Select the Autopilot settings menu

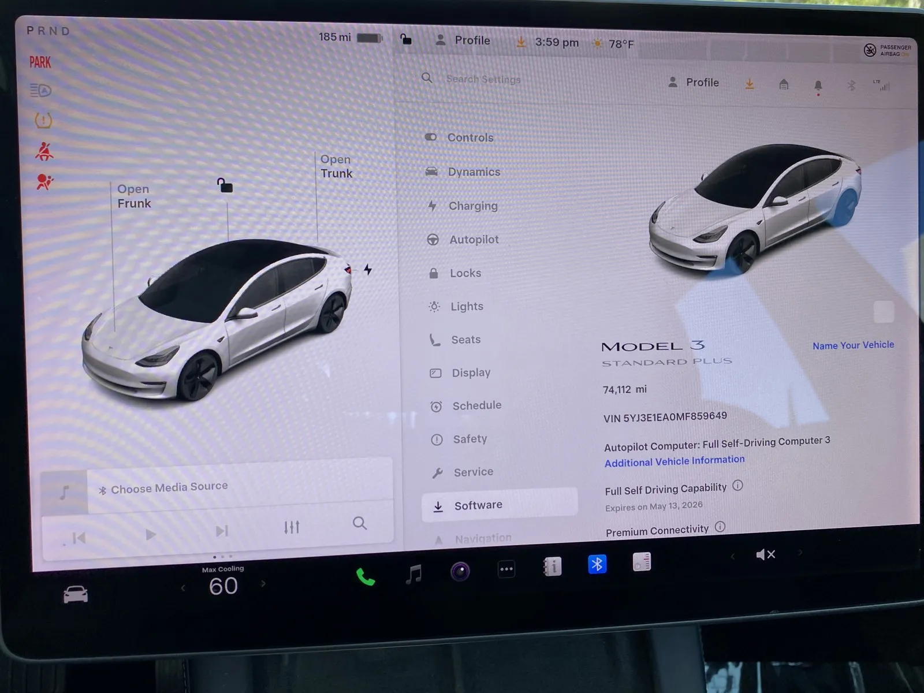474,239
